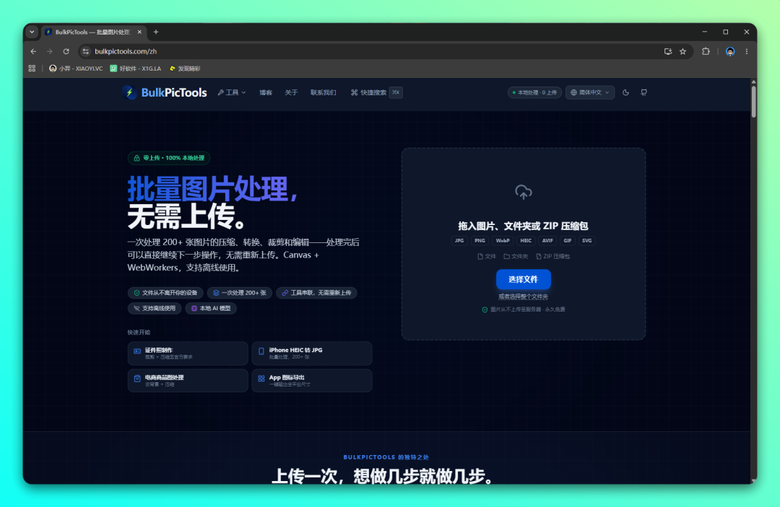Select the GIF format tag

coord(568,240)
